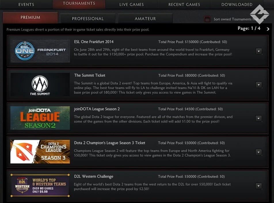
Task: Click the ESL One Frankfurt banner image
Action: click(40, 51)
